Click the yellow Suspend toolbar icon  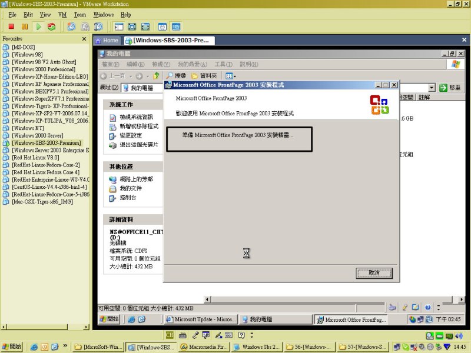25,26
